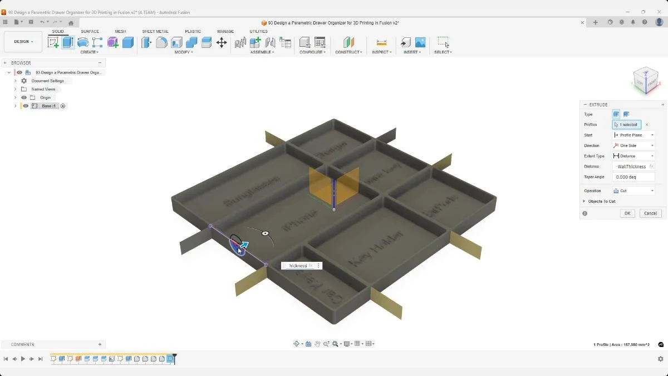The image size is (668, 376).
Task: Click the Distance field showing WallThickness
Action: [632, 166]
